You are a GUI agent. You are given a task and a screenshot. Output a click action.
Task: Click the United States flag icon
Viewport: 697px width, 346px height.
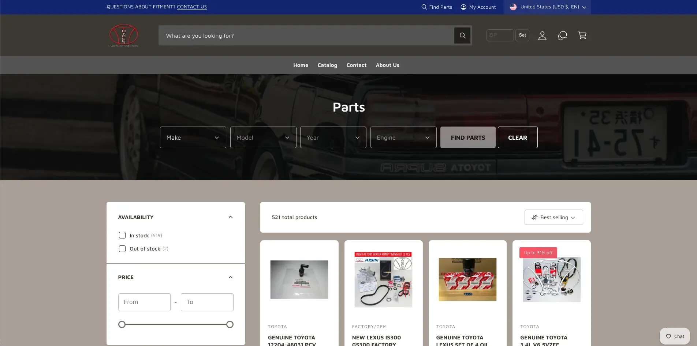[x=513, y=7]
